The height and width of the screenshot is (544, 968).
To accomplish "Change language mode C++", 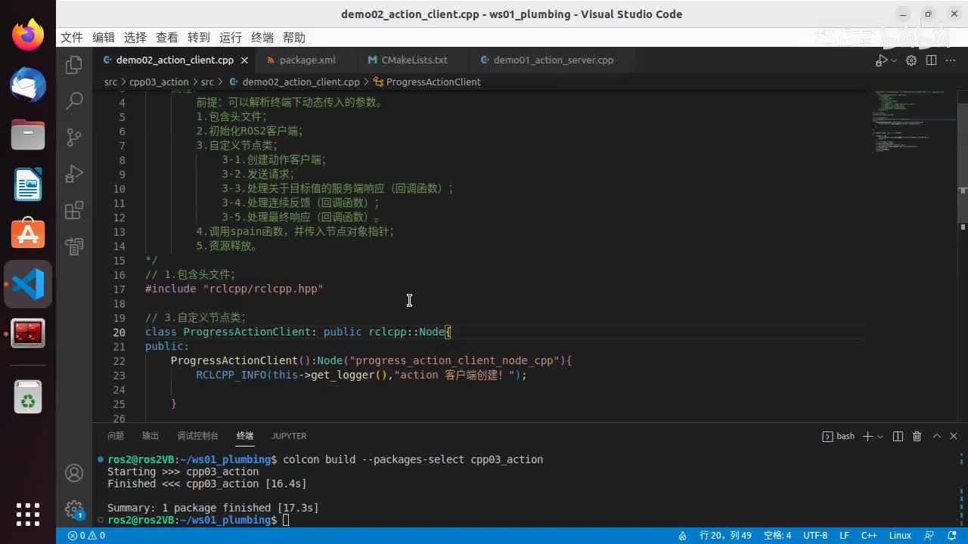I will (869, 536).
